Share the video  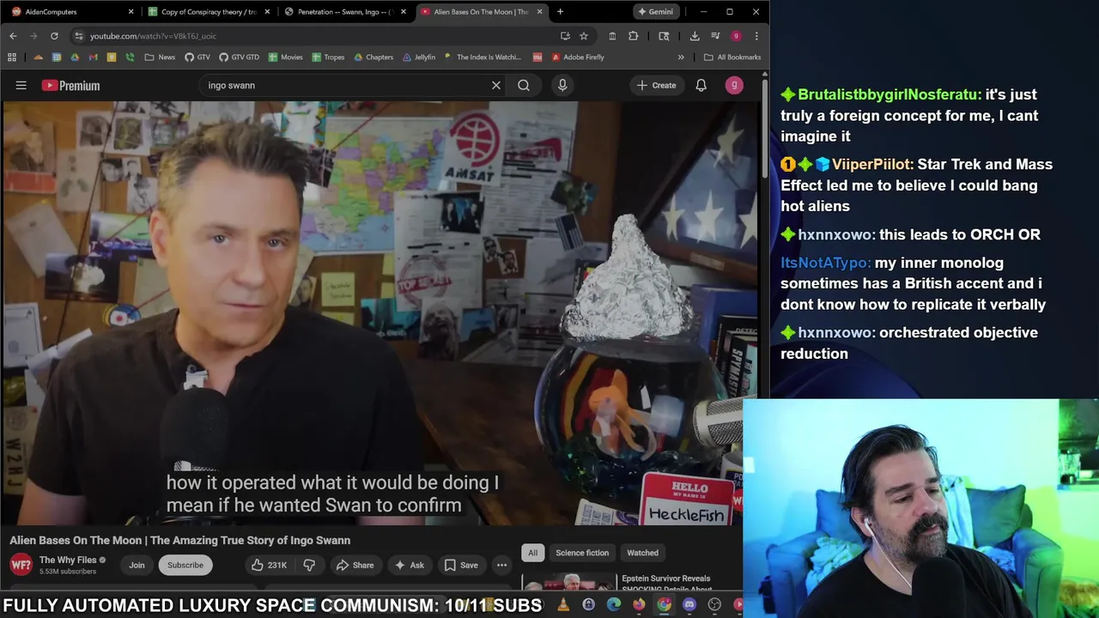[355, 565]
